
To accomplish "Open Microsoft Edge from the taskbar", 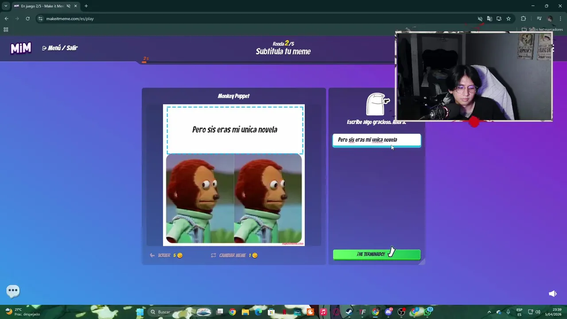I will click(258, 312).
